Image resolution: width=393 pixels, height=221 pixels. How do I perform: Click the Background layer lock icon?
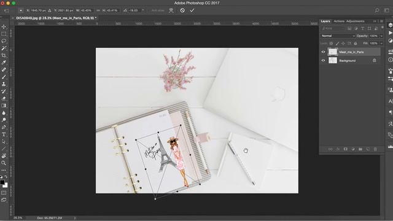(374, 60)
